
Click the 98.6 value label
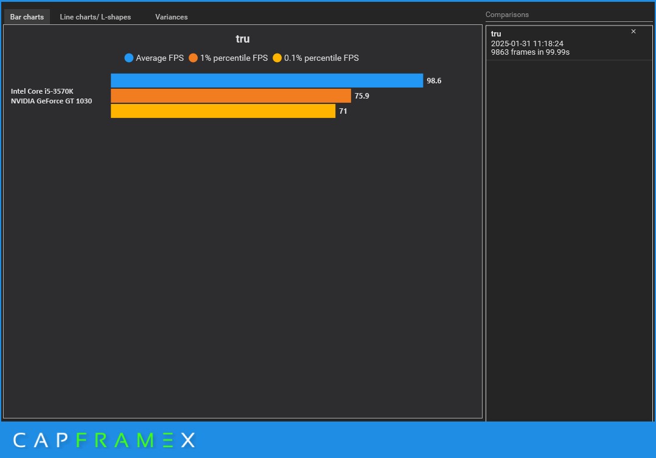pos(434,81)
